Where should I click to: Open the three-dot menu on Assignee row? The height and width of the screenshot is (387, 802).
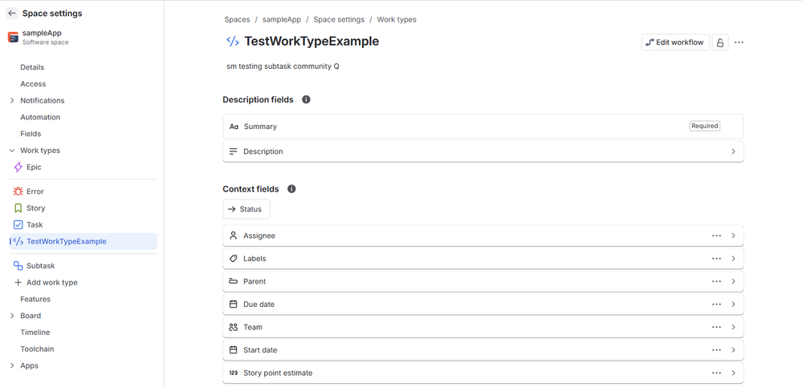click(717, 236)
